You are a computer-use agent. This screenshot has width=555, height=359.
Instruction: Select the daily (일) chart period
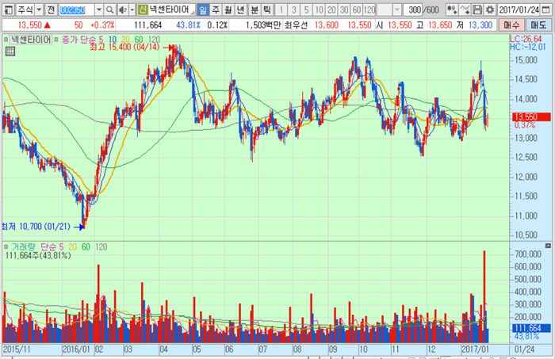point(203,10)
